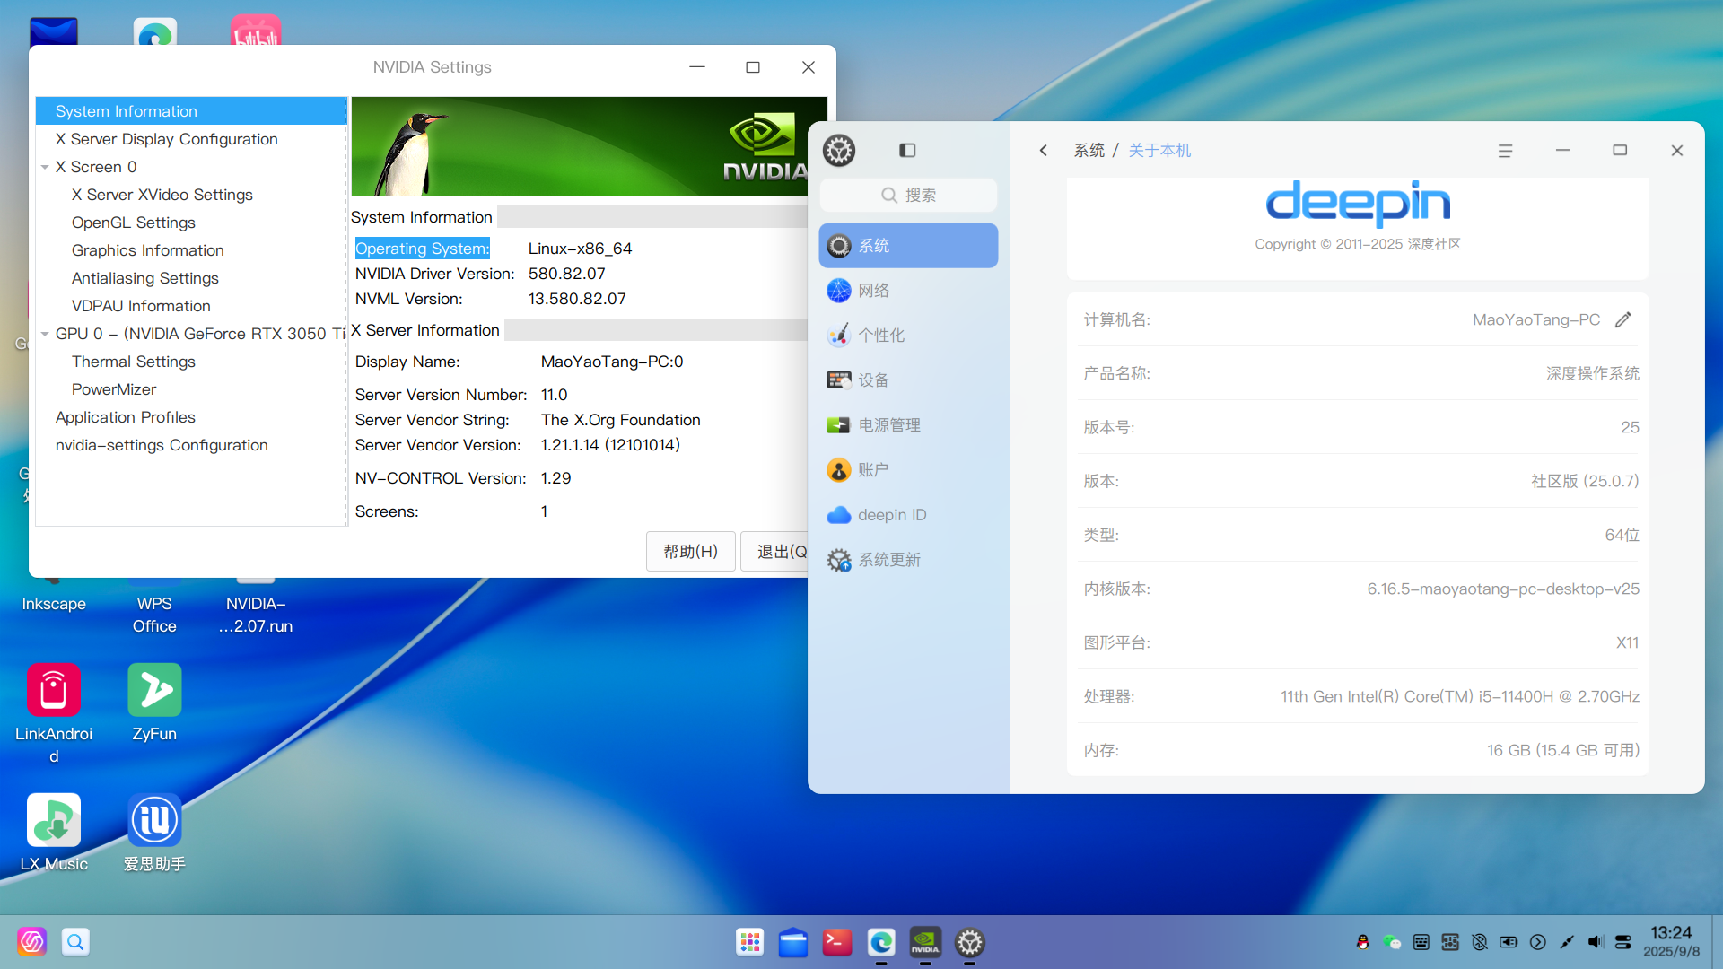Select X Server Display Configuration in NVIDIA tree

[167, 139]
